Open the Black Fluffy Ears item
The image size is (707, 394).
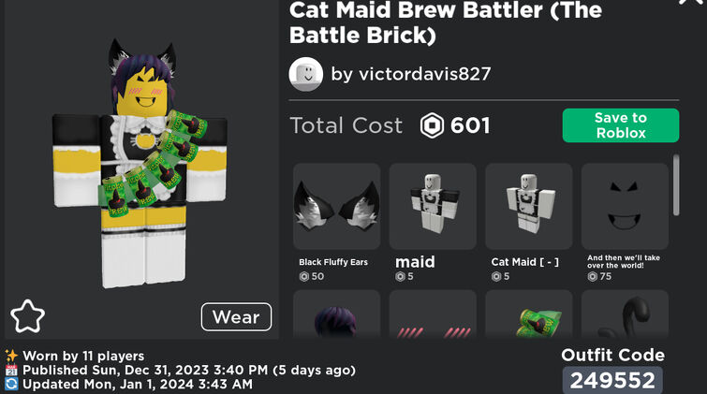(336, 207)
